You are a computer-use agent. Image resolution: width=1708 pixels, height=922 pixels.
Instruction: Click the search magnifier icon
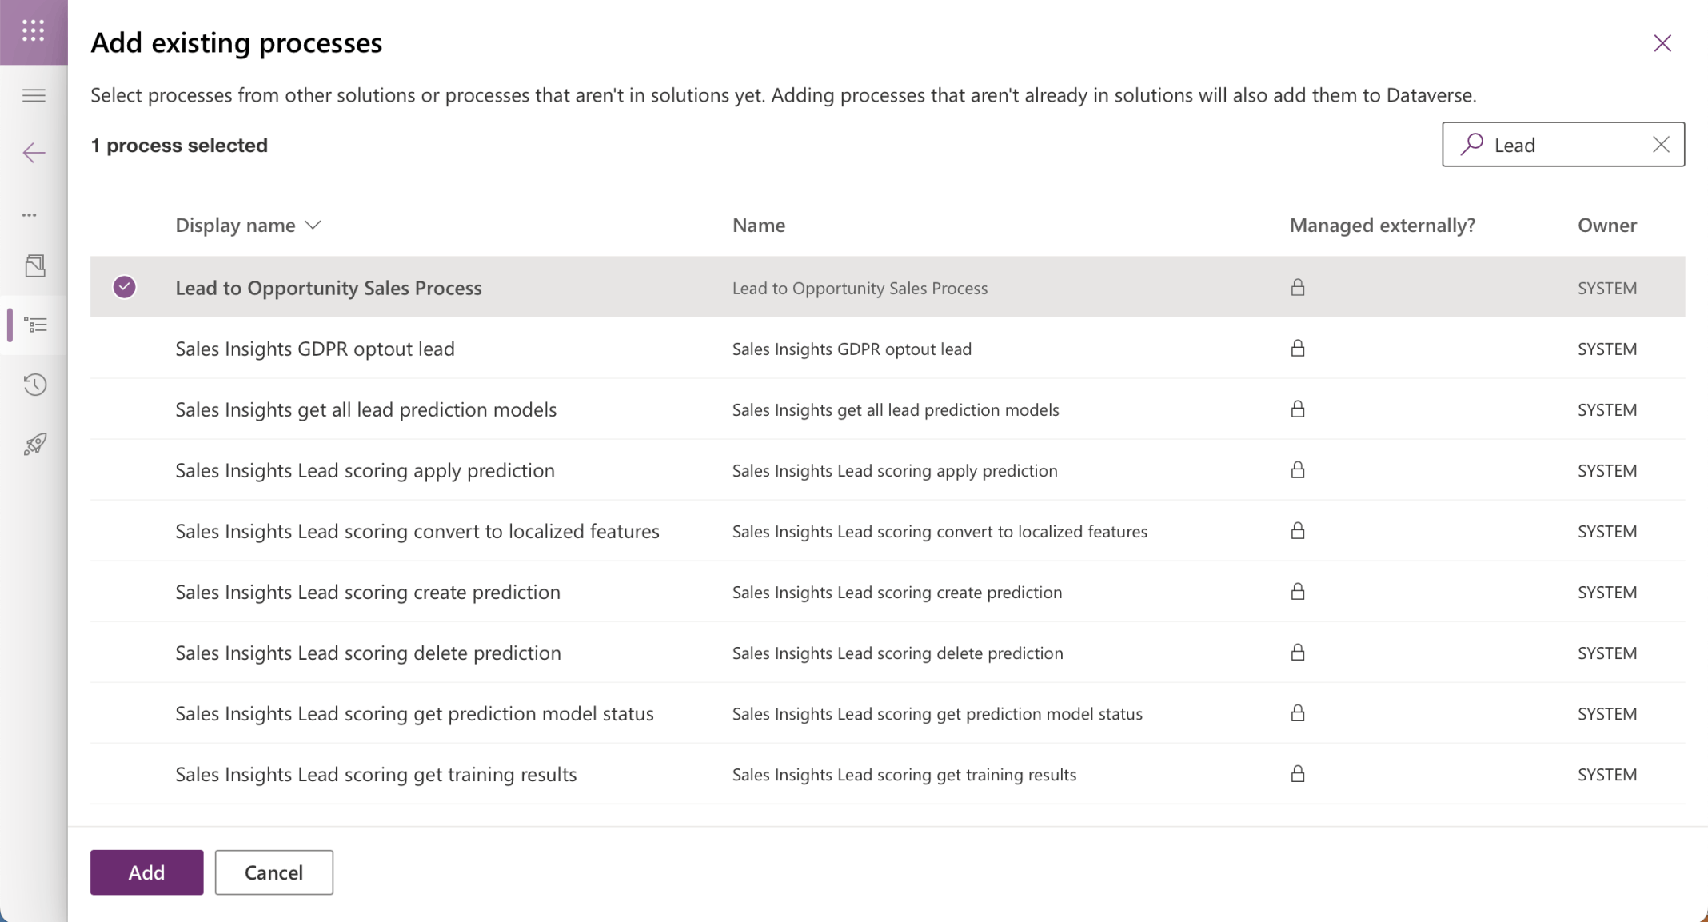[1471, 144]
